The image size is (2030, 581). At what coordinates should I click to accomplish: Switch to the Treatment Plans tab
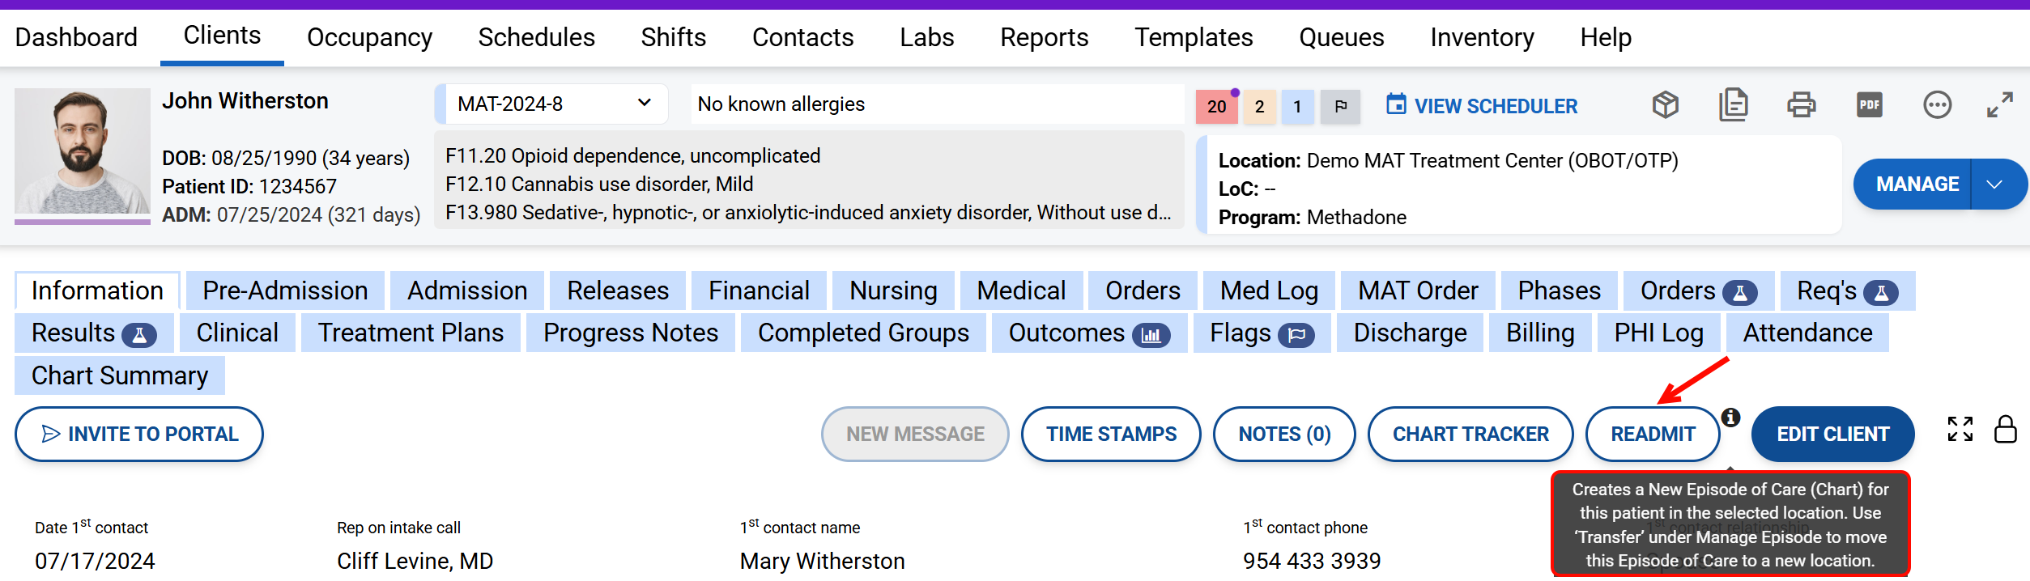coord(411,333)
